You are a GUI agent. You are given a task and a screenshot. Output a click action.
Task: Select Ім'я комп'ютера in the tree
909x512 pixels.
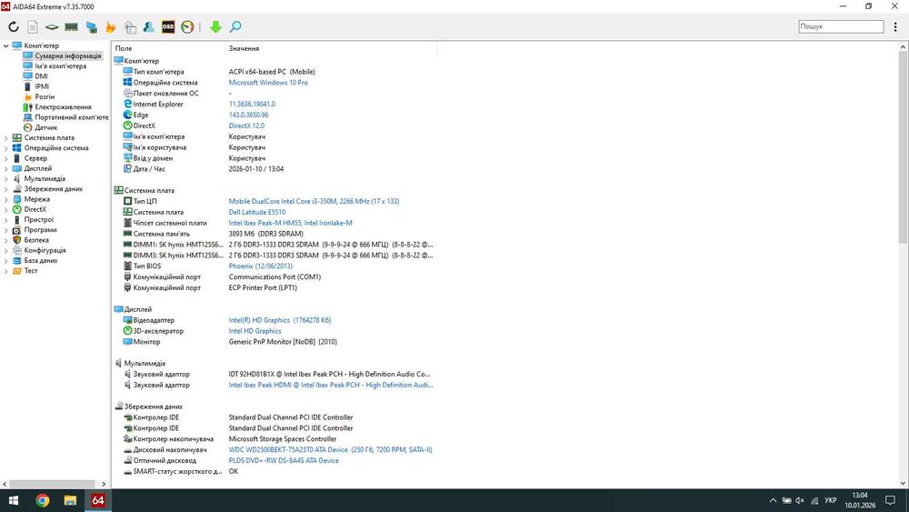tap(60, 66)
